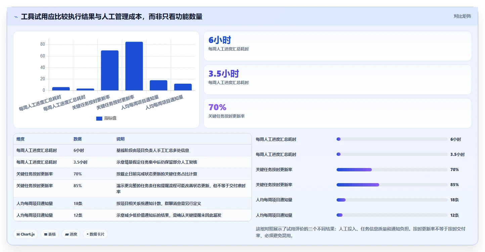Click the 70% data card

pyautogui.click(x=338, y=113)
